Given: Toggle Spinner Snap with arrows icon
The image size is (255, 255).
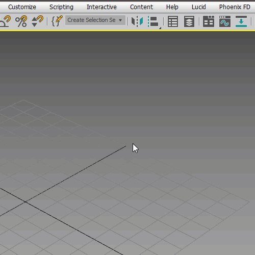Looking at the screenshot, I should coord(37,21).
